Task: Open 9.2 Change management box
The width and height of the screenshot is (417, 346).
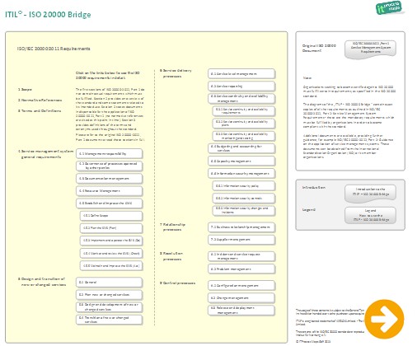Action: (241, 298)
